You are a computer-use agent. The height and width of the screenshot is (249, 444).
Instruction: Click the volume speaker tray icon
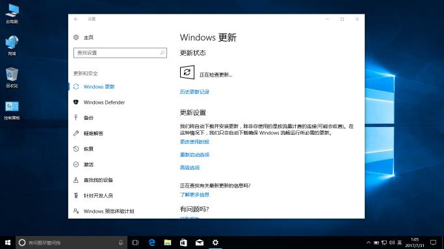click(x=392, y=243)
